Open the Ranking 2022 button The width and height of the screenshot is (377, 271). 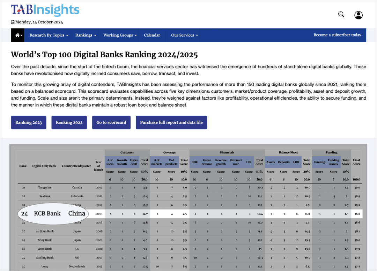pyautogui.click(x=69, y=122)
